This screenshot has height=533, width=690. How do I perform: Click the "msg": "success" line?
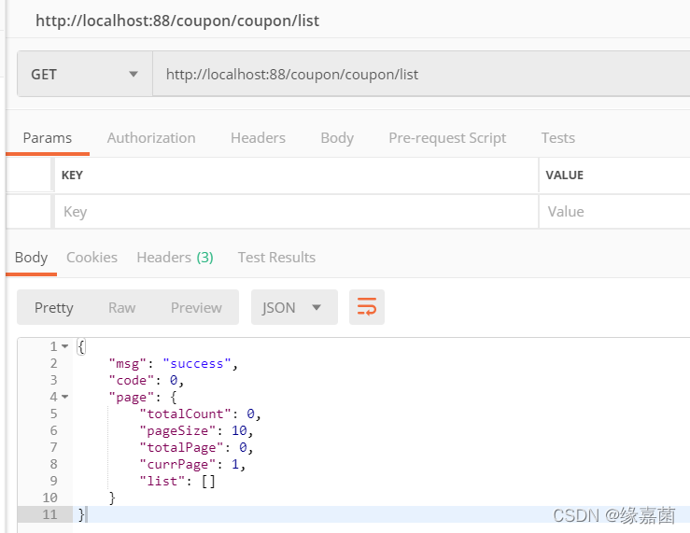[174, 364]
